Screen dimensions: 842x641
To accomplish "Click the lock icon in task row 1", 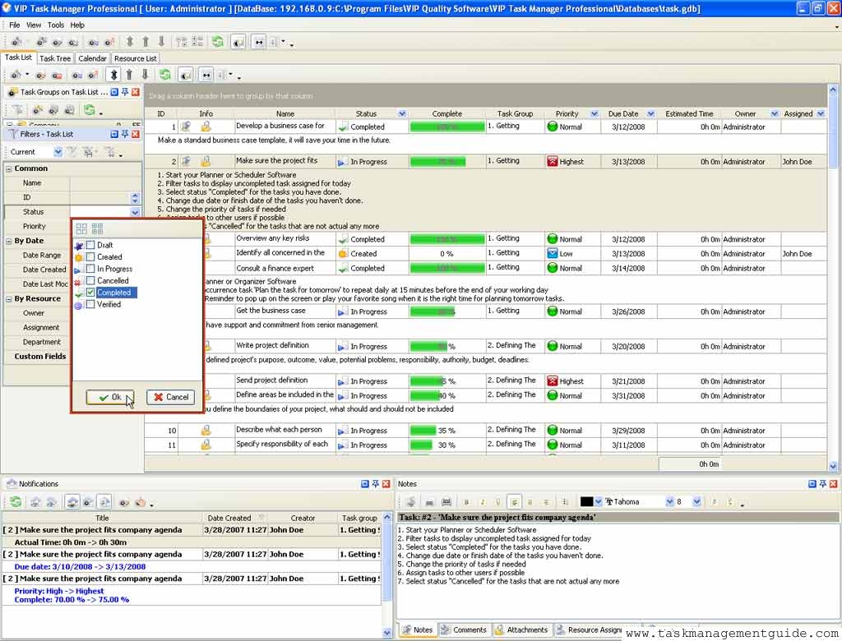I will click(206, 127).
